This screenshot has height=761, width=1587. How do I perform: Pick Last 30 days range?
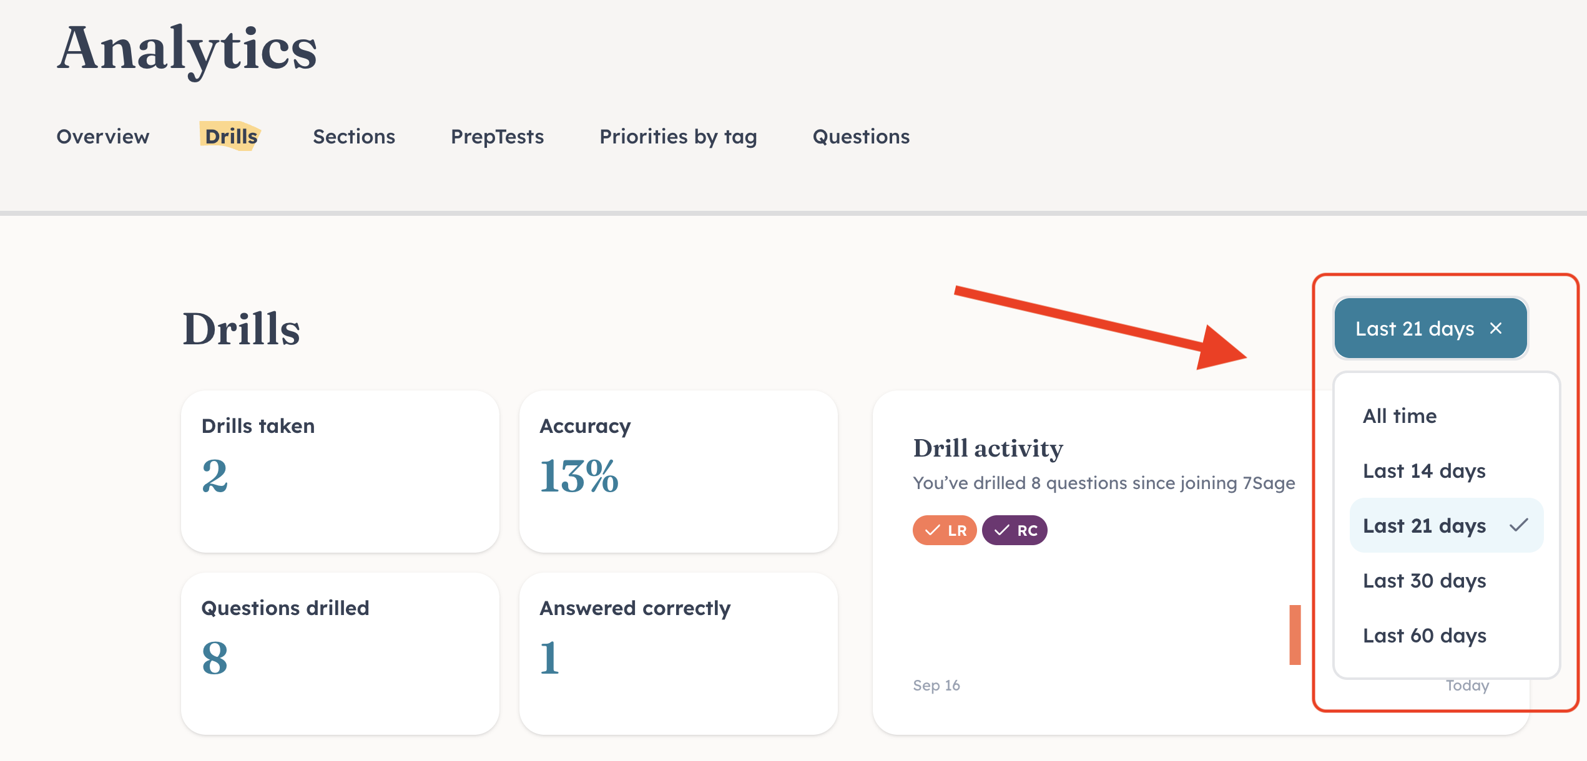(1424, 581)
